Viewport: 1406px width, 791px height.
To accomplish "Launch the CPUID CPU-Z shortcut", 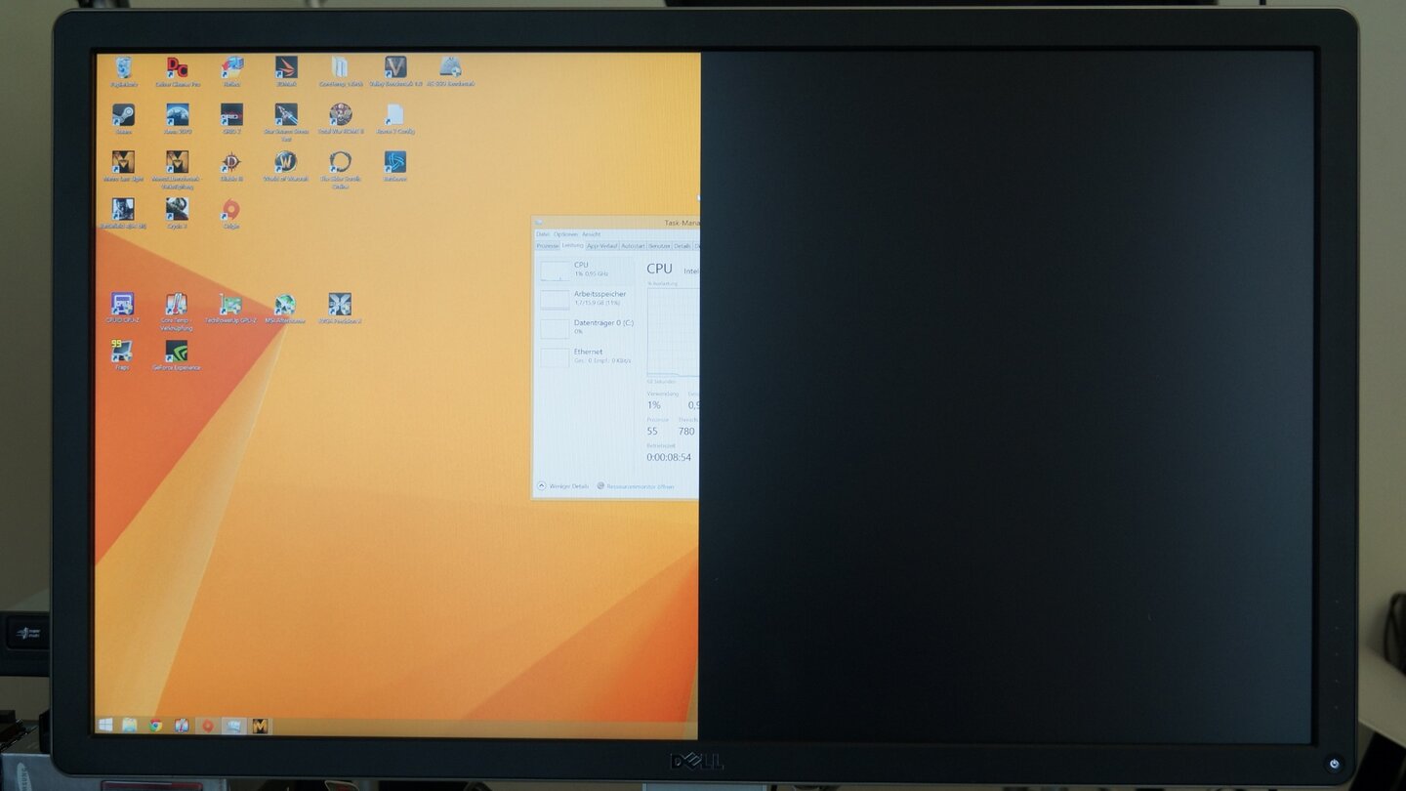I will tap(122, 308).
